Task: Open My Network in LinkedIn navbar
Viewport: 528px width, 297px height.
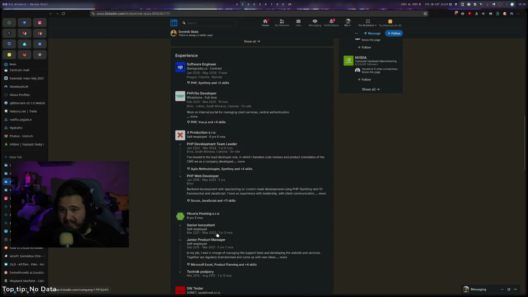Action: (282, 23)
